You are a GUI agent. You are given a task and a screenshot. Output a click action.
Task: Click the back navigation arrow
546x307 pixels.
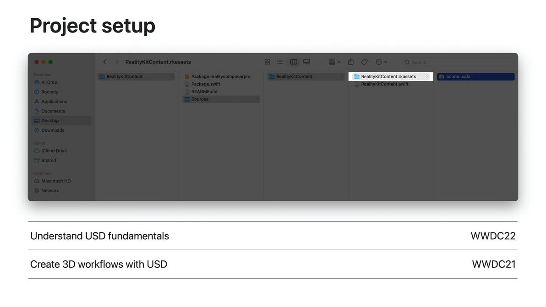click(x=105, y=62)
